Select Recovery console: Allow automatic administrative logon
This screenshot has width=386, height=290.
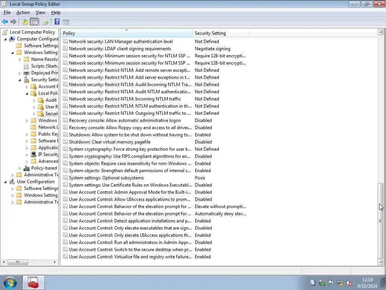click(125, 120)
